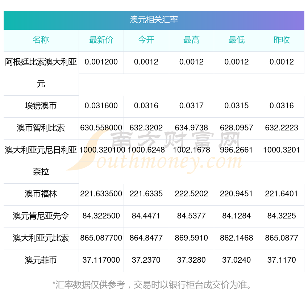Screen dimensions: 308x296
Task: Click latest price 0.001200
Action: (101, 62)
